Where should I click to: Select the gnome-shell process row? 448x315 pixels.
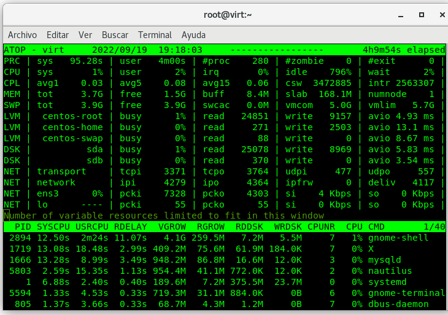tap(224, 238)
